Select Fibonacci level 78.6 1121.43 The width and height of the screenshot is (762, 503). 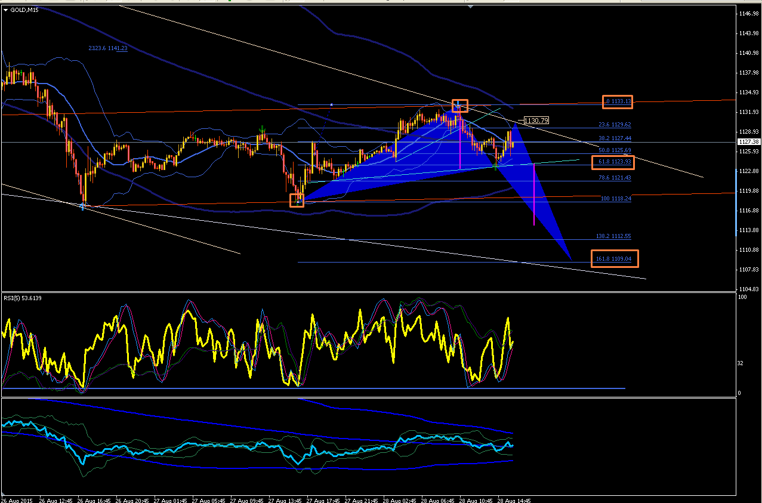tap(615, 178)
